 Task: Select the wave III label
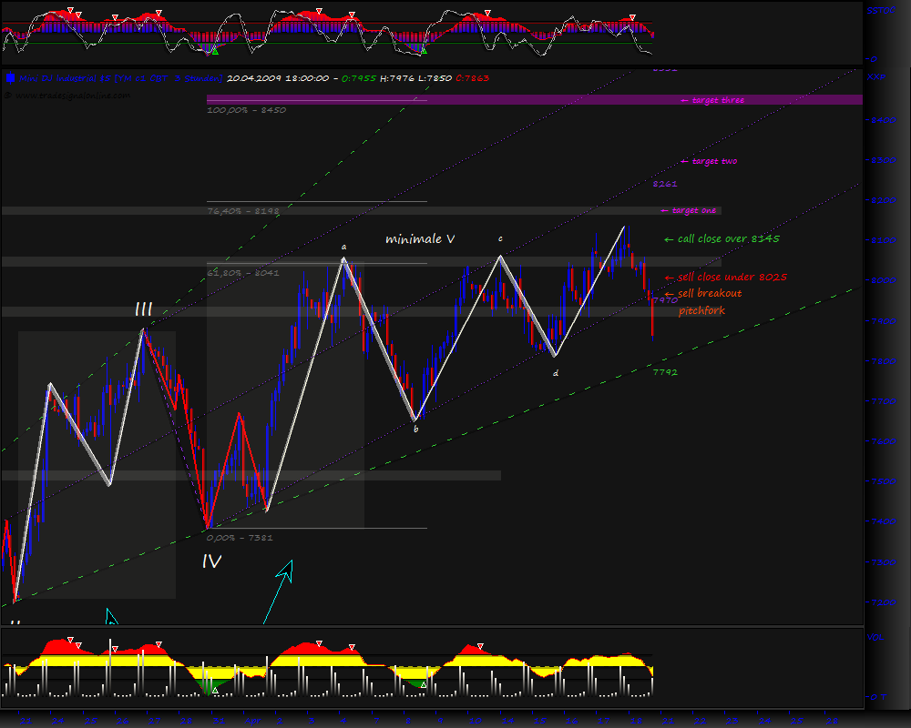144,309
